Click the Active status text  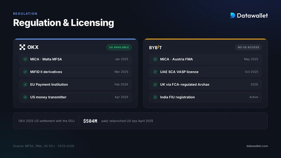pyautogui.click(x=254, y=97)
